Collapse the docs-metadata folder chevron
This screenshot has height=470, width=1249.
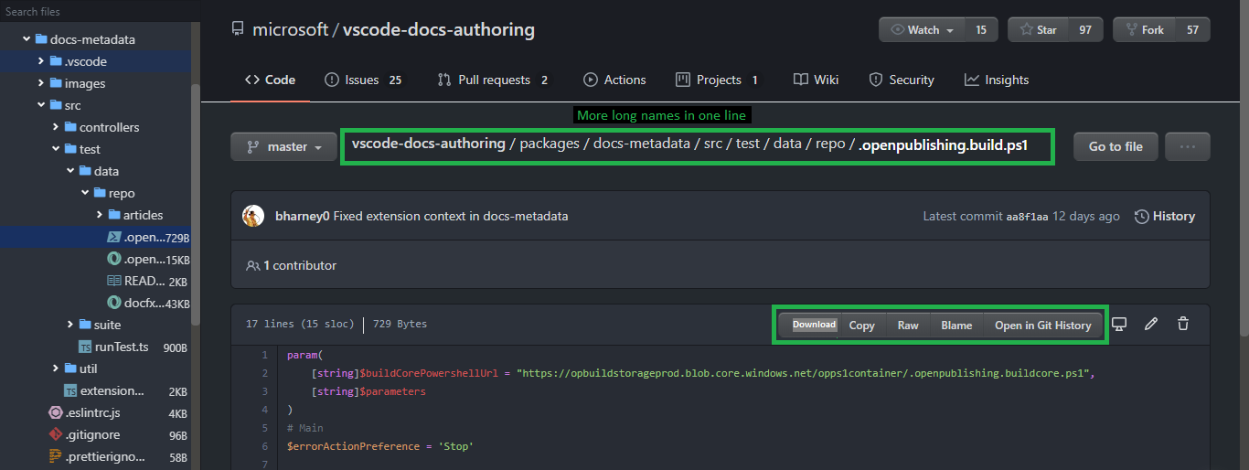pyautogui.click(x=27, y=39)
